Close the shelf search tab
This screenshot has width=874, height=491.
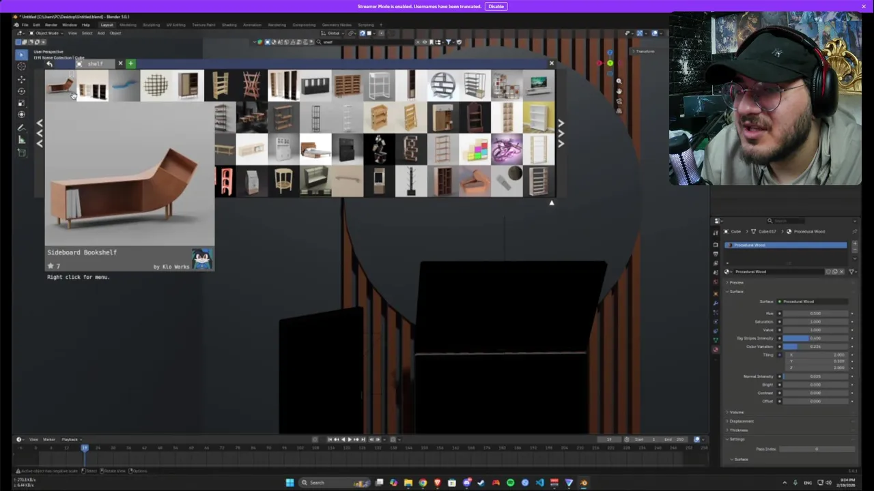pos(120,63)
